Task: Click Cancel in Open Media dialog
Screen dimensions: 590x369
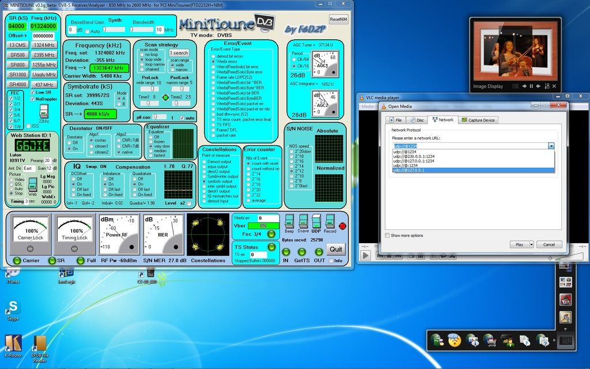Action: [x=549, y=244]
